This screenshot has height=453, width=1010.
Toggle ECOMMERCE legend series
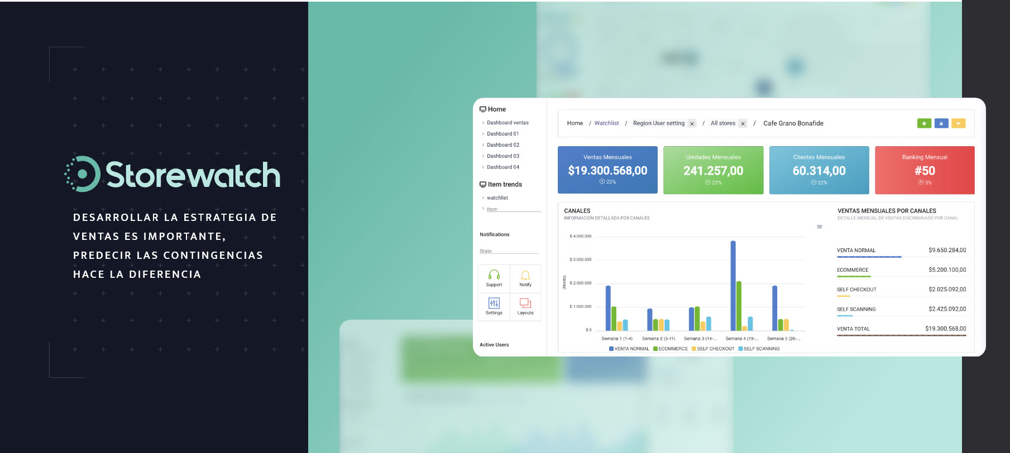click(x=671, y=349)
